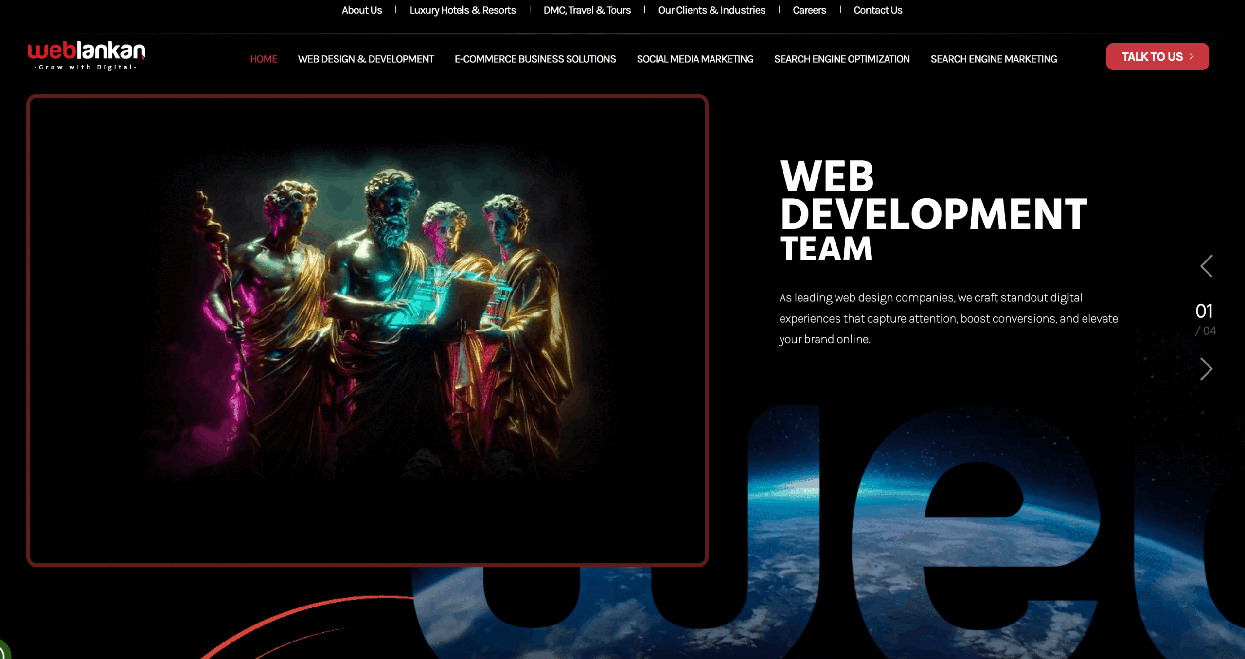Go to SEARCH ENGINE OPTIMIZATION

tap(842, 59)
